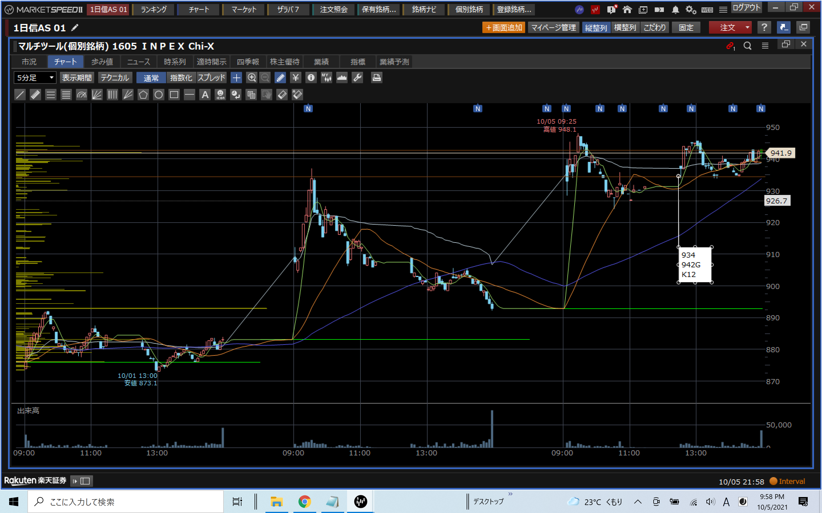Click the pentagon shape drawing tool

point(143,95)
